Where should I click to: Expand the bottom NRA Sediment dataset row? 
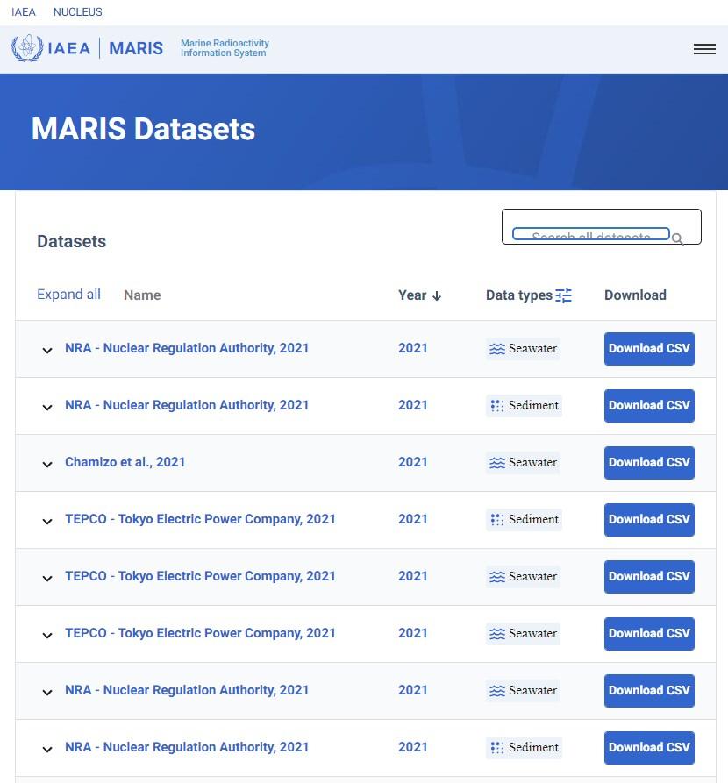(47, 749)
